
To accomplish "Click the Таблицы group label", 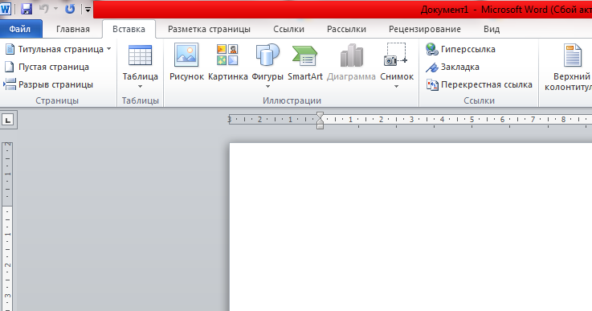I will 140,100.
